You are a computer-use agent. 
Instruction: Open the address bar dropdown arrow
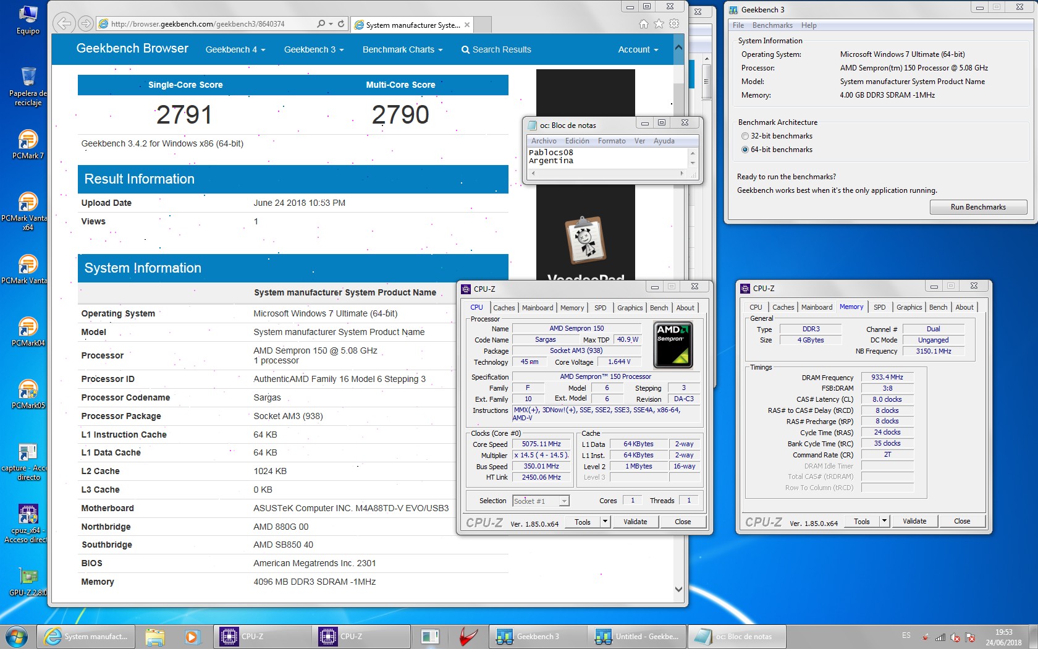pyautogui.click(x=331, y=23)
